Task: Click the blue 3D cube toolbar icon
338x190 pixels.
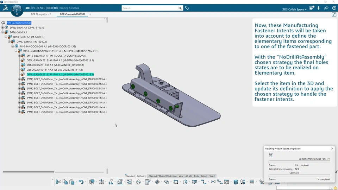Action: coord(92,182)
